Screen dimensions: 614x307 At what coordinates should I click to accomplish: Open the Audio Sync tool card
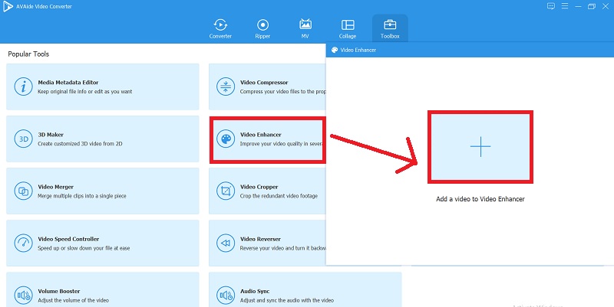click(x=305, y=290)
